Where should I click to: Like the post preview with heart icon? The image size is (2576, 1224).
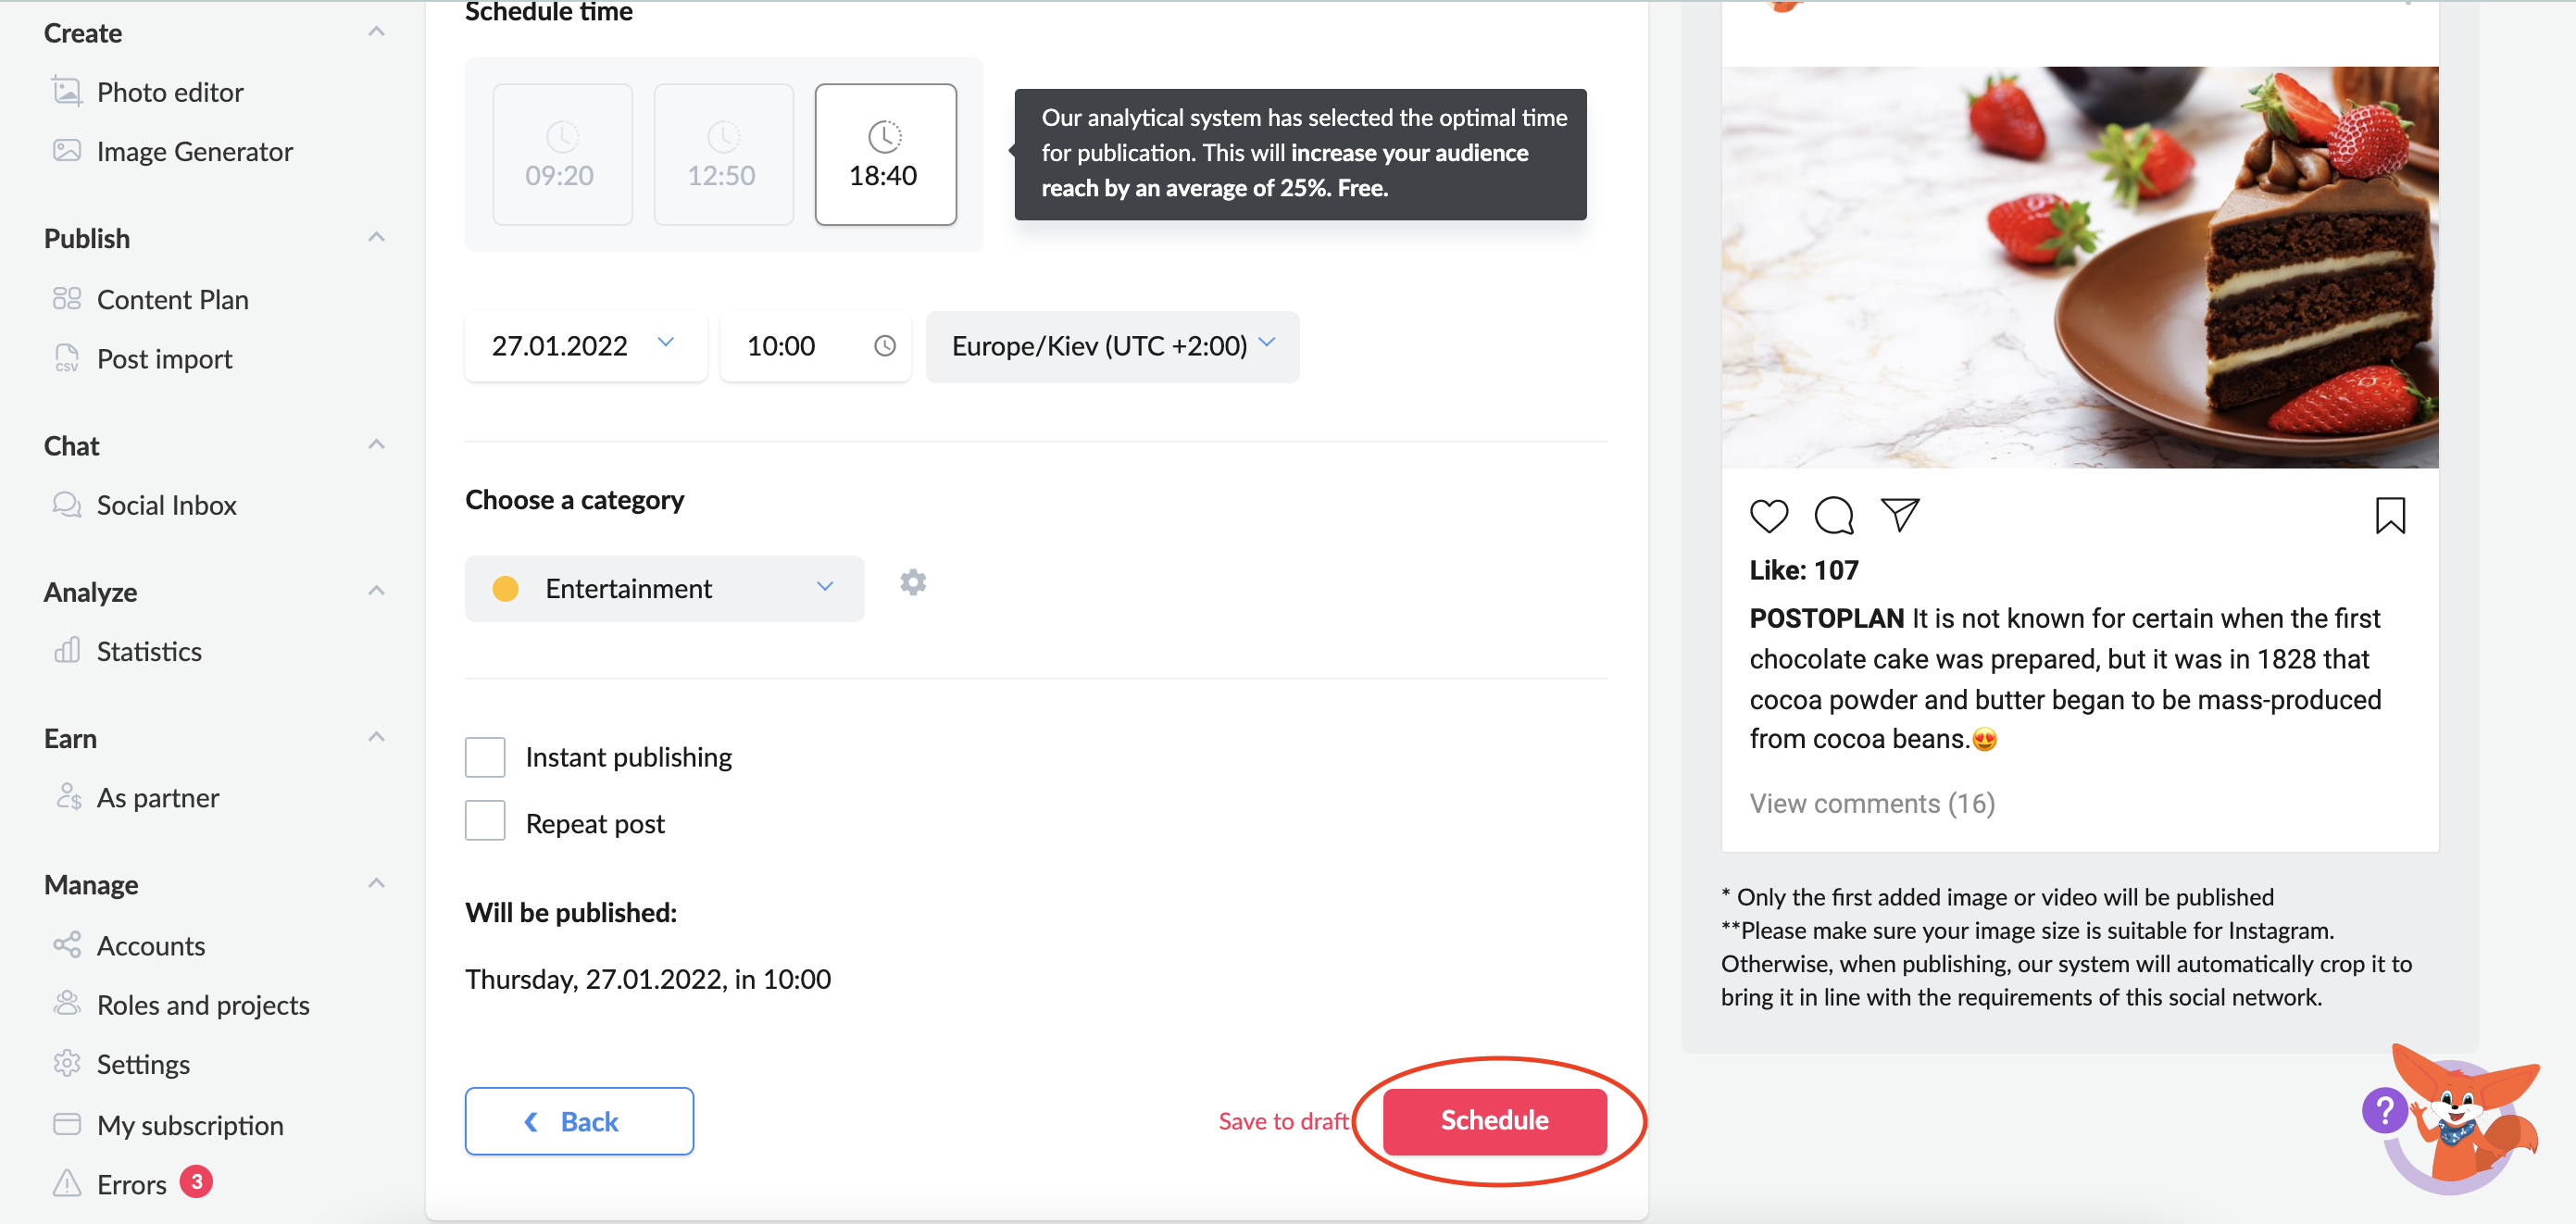tap(1769, 516)
